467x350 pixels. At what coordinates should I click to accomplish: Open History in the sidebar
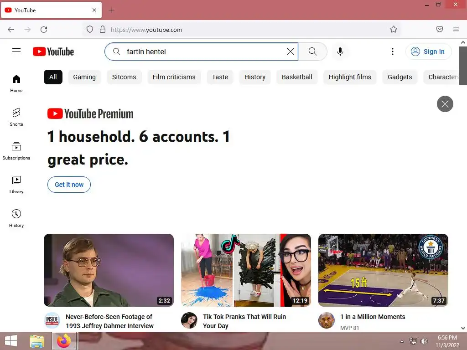click(16, 218)
